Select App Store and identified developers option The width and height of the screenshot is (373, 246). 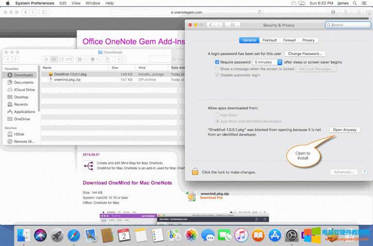click(217, 121)
